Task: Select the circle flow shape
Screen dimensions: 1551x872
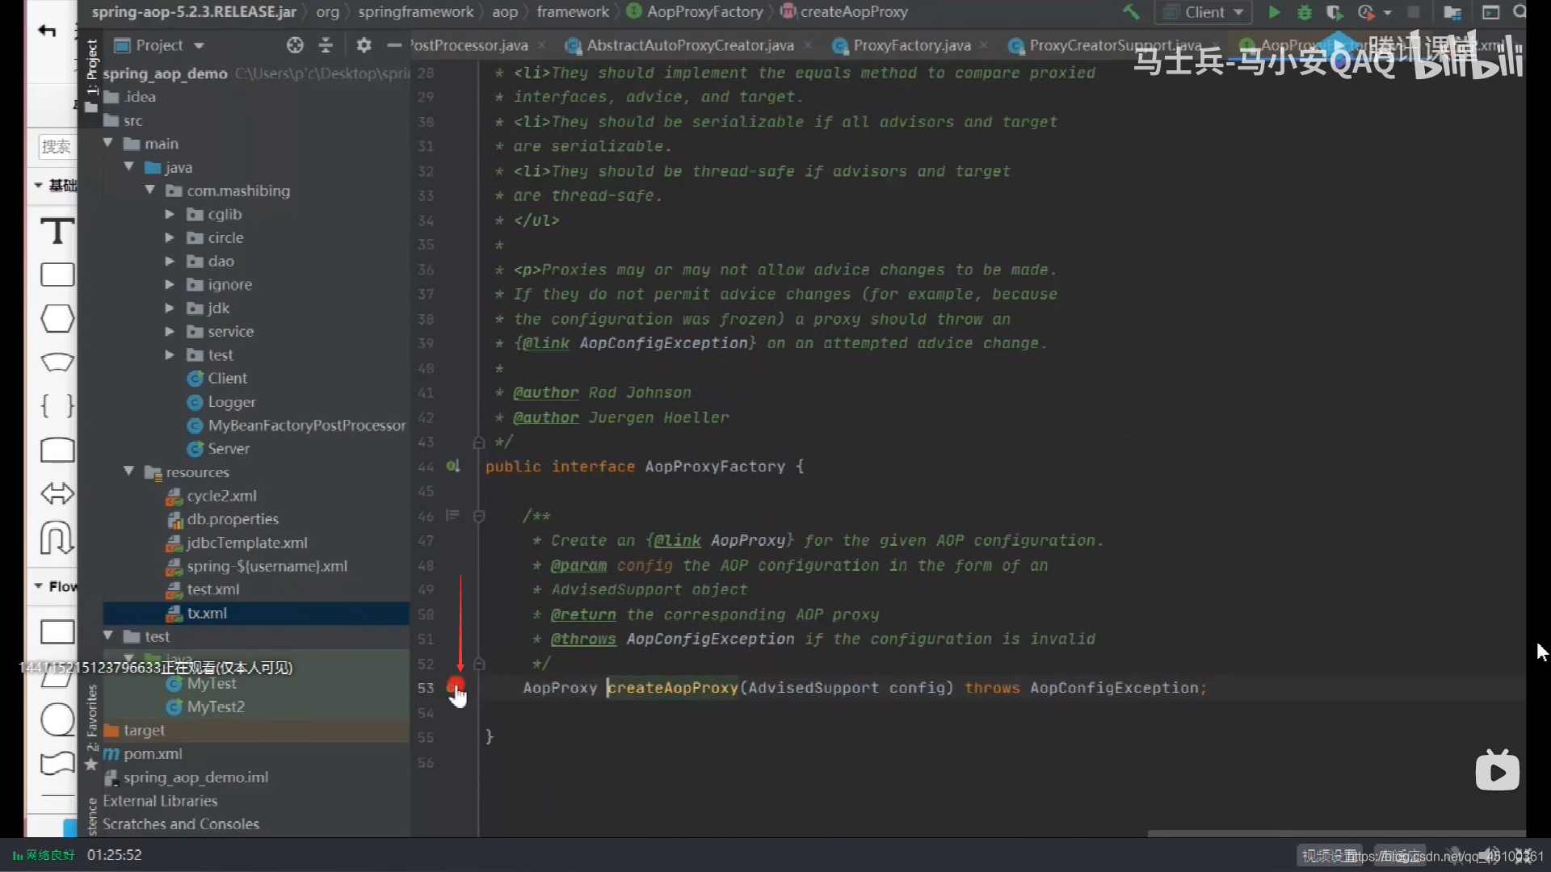Action: point(57,719)
